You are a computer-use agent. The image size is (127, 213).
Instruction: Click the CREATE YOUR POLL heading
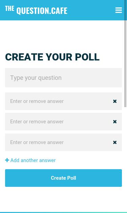[52, 57]
